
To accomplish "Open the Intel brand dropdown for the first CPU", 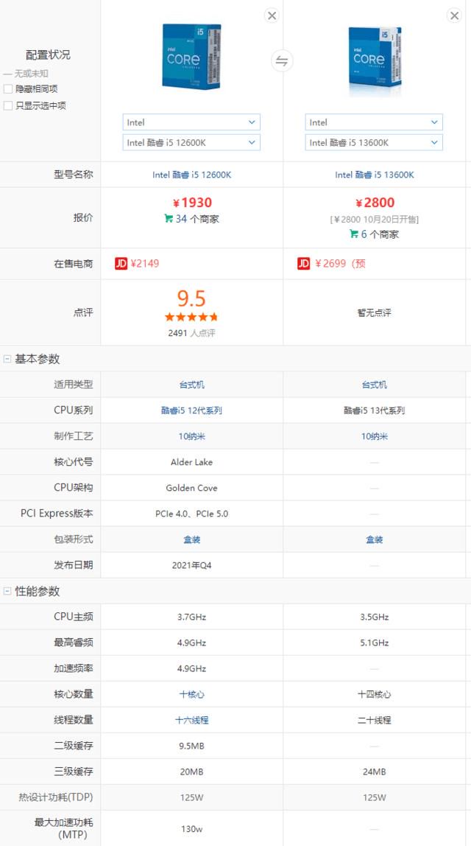I will [191, 122].
